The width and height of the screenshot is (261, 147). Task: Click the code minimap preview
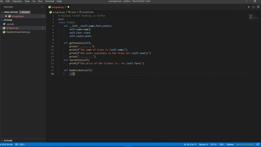(x=253, y=17)
